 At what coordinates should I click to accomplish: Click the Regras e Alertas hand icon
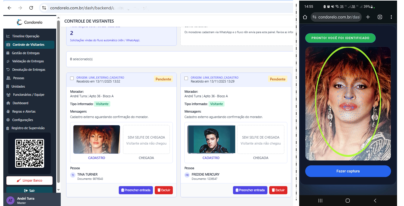click(x=8, y=111)
